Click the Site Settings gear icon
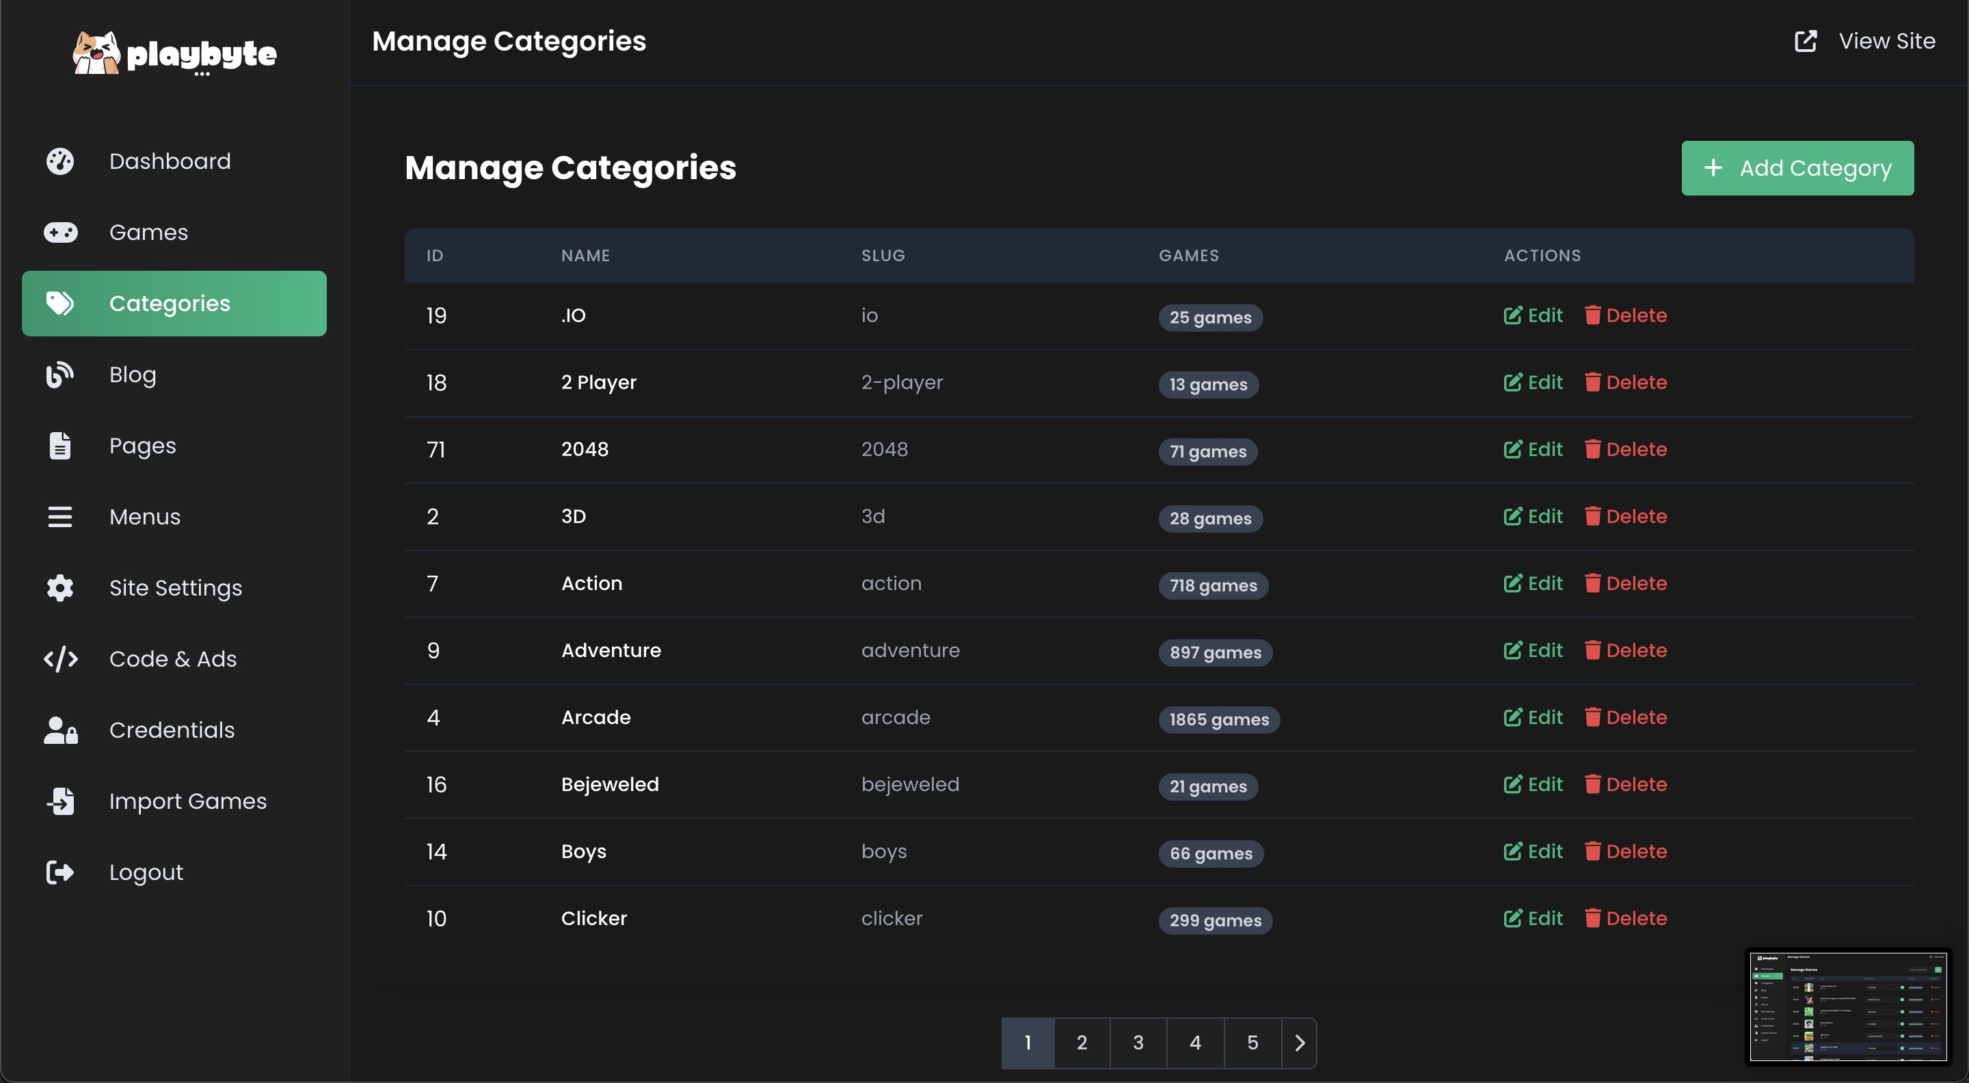 pyautogui.click(x=59, y=588)
